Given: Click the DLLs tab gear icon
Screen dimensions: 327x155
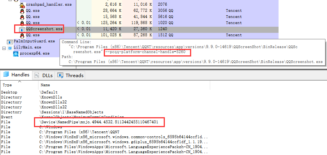Looking at the screenshot, I should click(37, 75).
